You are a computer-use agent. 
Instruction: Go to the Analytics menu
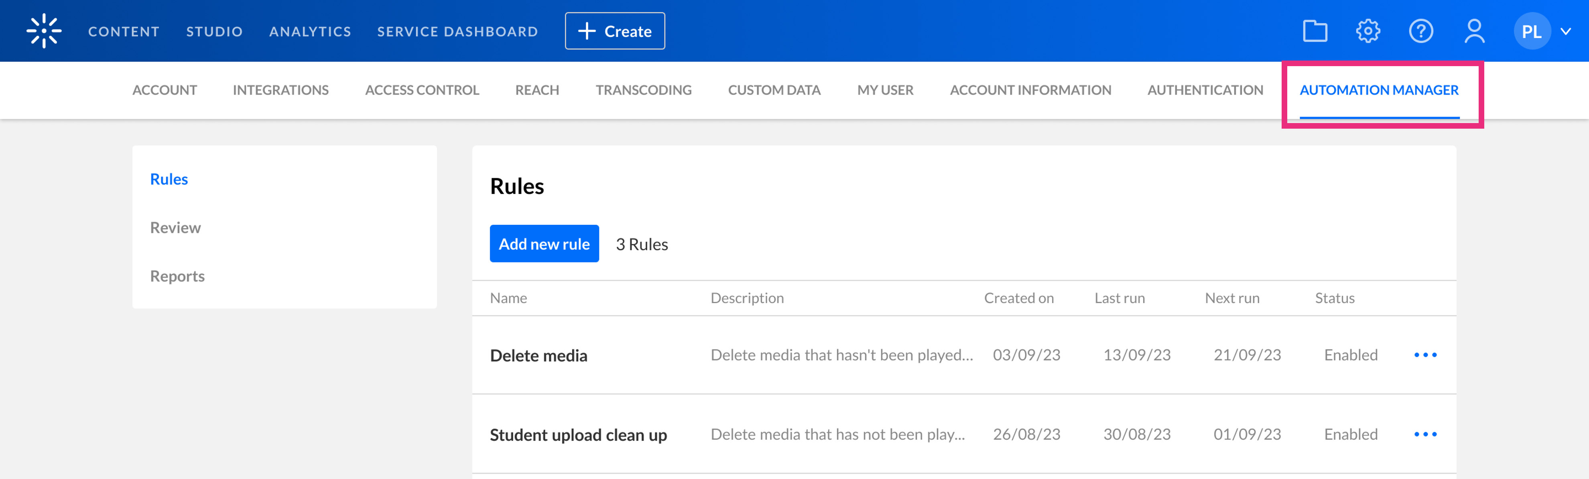coord(310,31)
